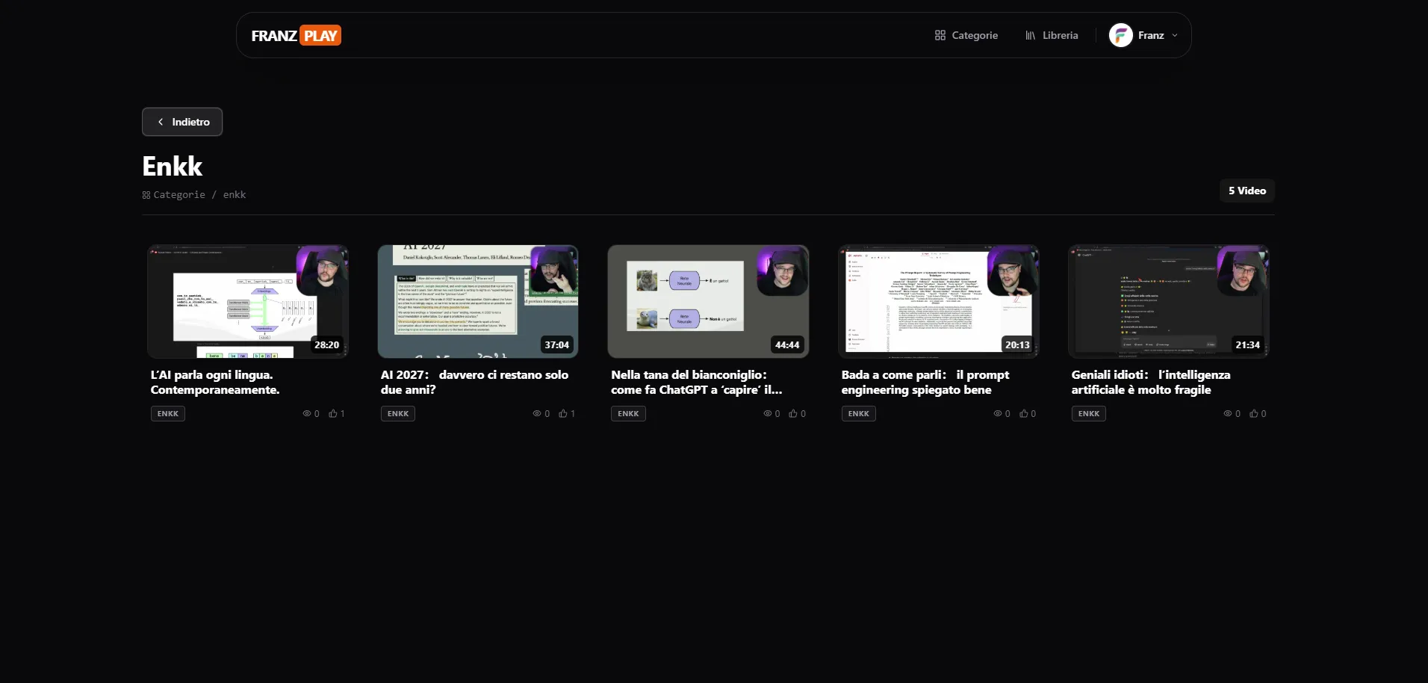1428x683 pixels.
Task: Click ENKK tag under "Bada a come parli"
Action: pos(859,414)
